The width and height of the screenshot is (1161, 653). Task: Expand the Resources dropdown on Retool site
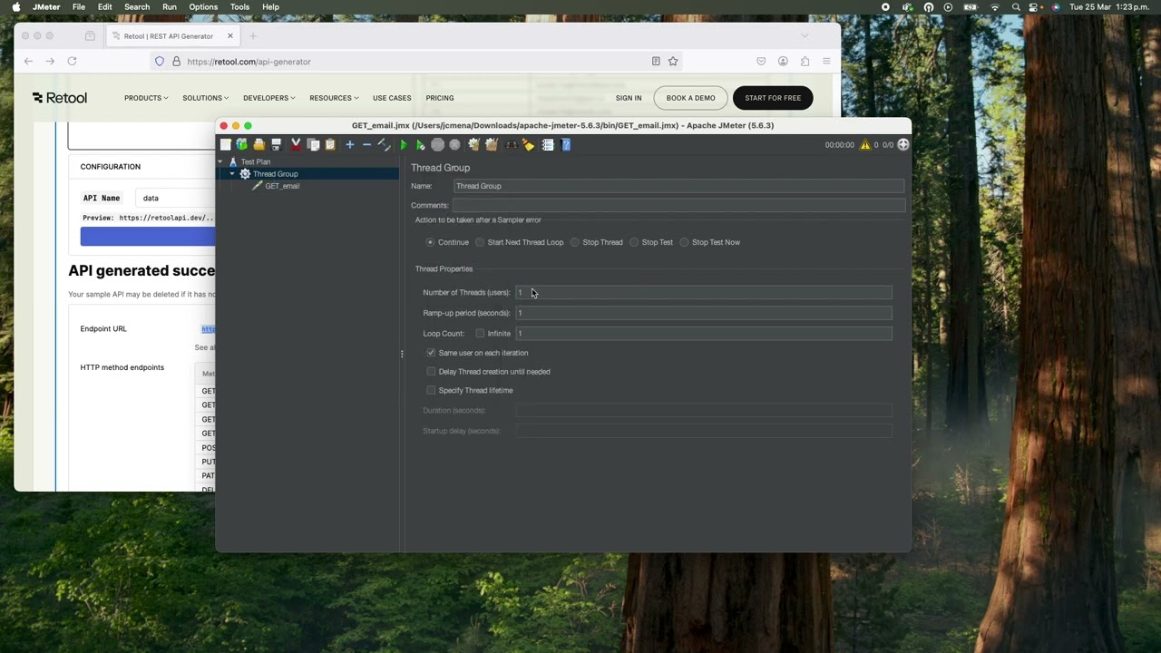pos(334,98)
